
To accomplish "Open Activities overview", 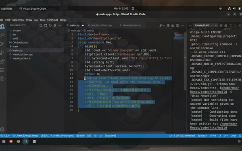I will [6, 8].
